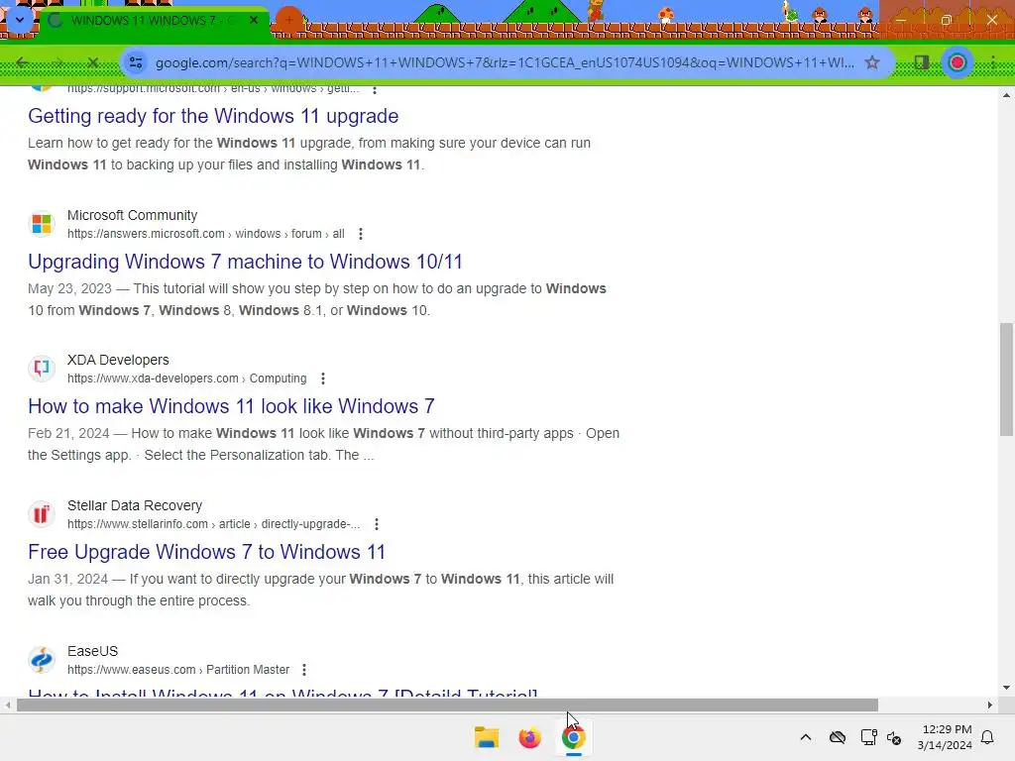View site information icon in address bar

[136, 62]
